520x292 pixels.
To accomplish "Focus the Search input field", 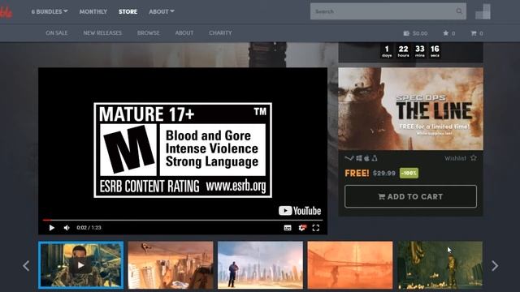I will (388, 11).
